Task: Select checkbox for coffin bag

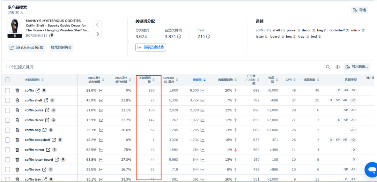Action: 8,130
